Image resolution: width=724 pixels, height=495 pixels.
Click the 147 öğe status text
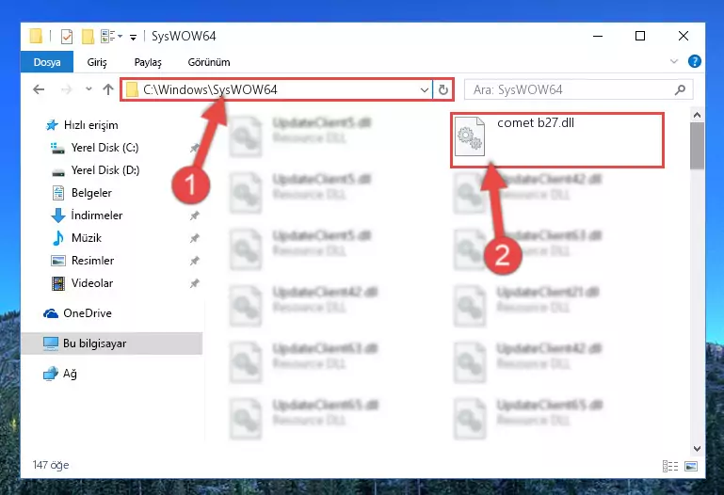pos(51,465)
